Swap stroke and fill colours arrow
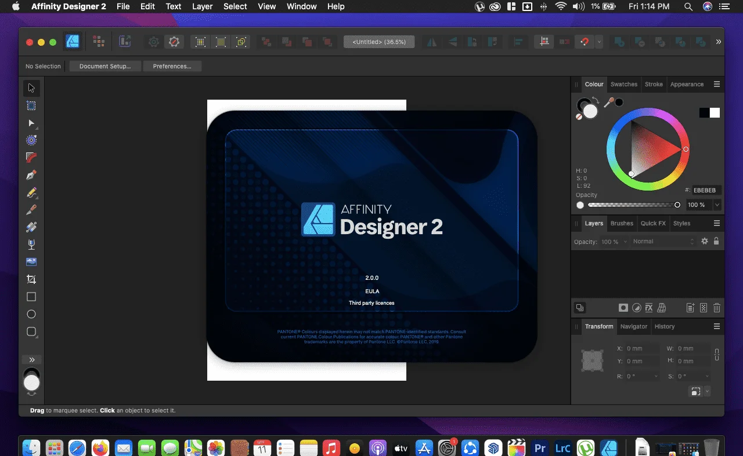Image resolution: width=743 pixels, height=456 pixels. 596,100
